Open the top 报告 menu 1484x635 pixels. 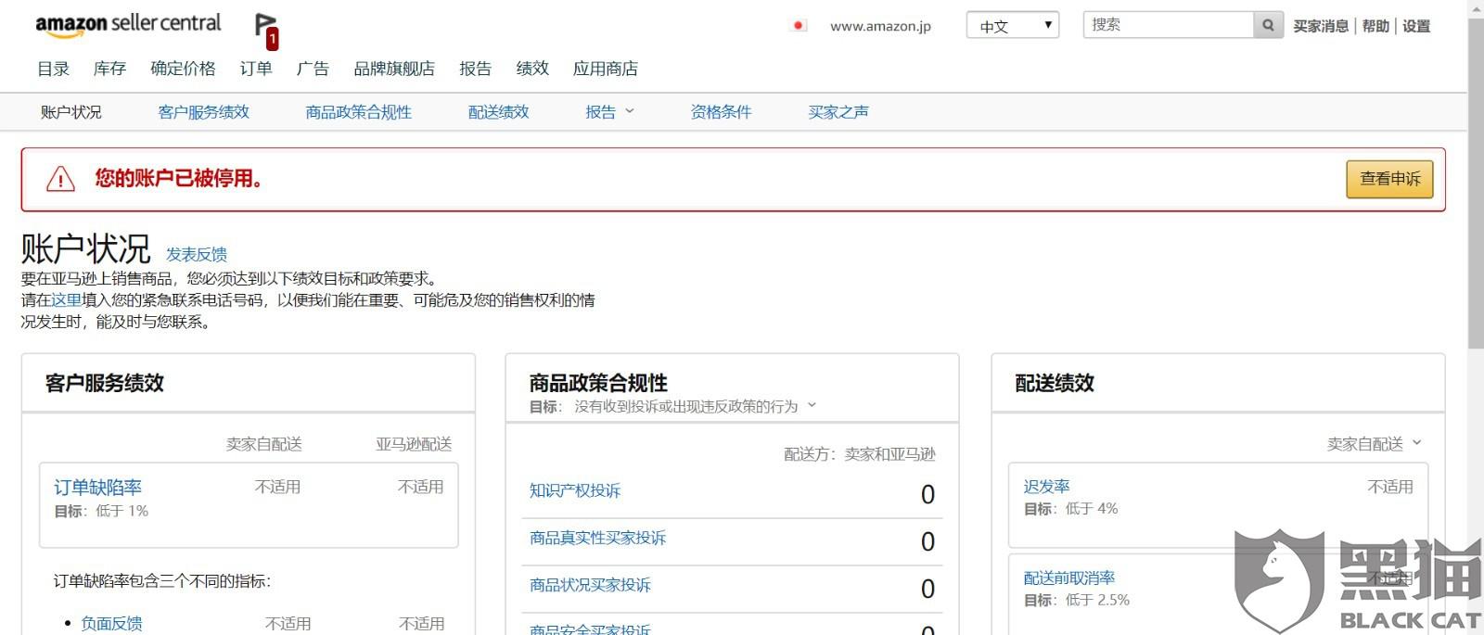(475, 69)
